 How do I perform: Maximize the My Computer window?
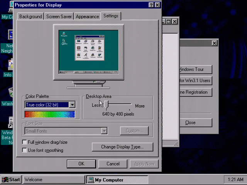(168, 22)
